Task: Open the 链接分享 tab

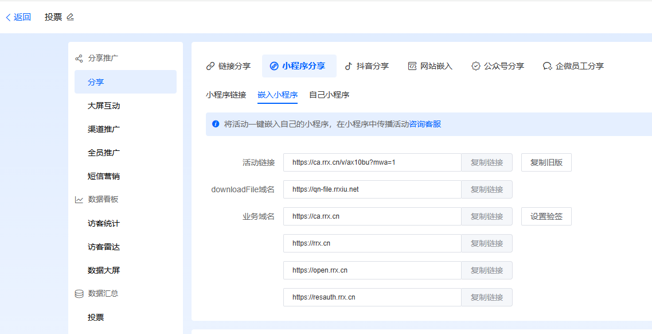Action: (x=228, y=66)
